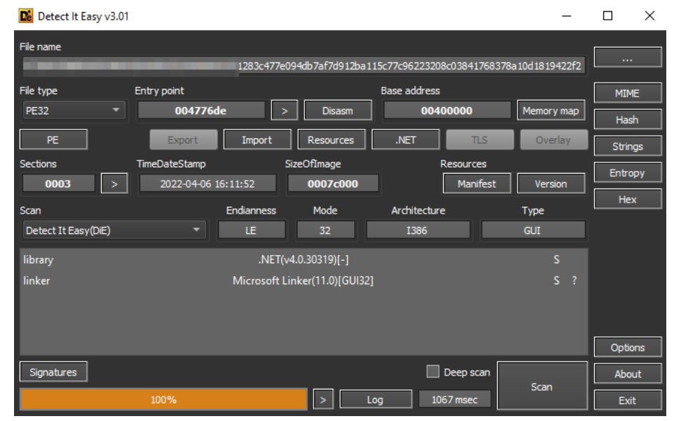The width and height of the screenshot is (674, 421).
Task: Open the Strings viewer
Action: 627,146
